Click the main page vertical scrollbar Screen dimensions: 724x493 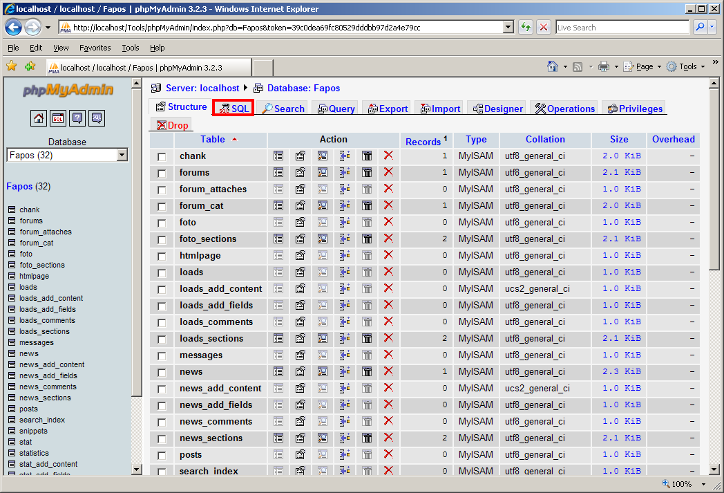[x=714, y=277]
